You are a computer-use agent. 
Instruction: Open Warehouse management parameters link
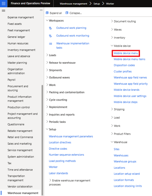click(71, 136)
